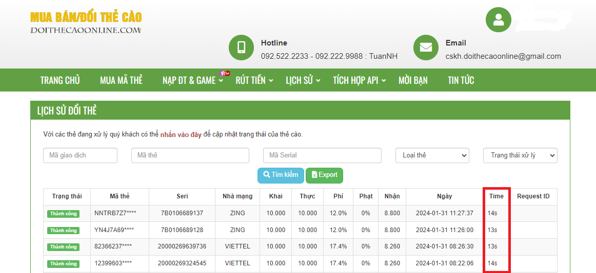Screen dimensions: 596x273
Task: Click 8.800 amount in YN4J7A69**** row
Action: coord(392,230)
